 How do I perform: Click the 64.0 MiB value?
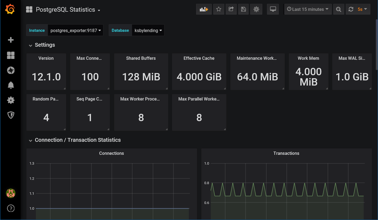tap(257, 77)
